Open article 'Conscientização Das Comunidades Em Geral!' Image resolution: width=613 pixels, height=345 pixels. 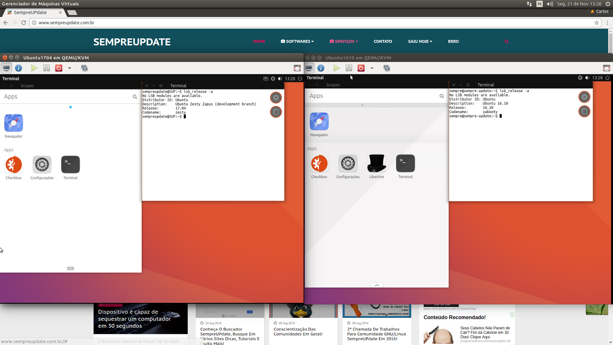click(x=298, y=332)
